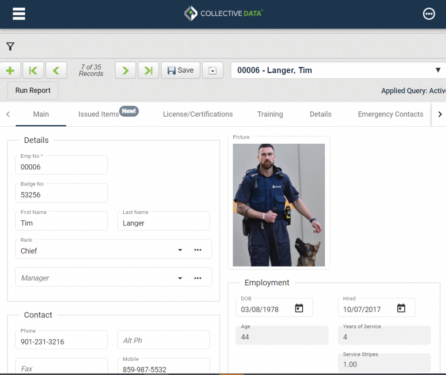Open the filter funnel icon
This screenshot has width=446, height=375.
coord(10,46)
